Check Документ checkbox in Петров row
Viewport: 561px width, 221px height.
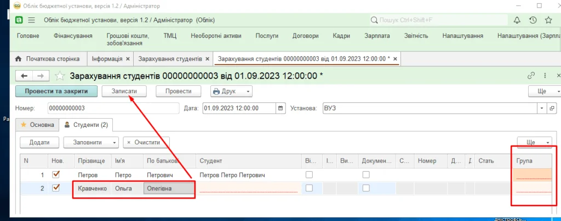coord(366,175)
